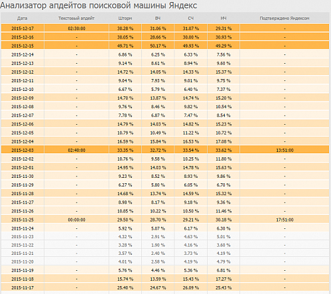Select storm value 14.79 %

coord(125,124)
